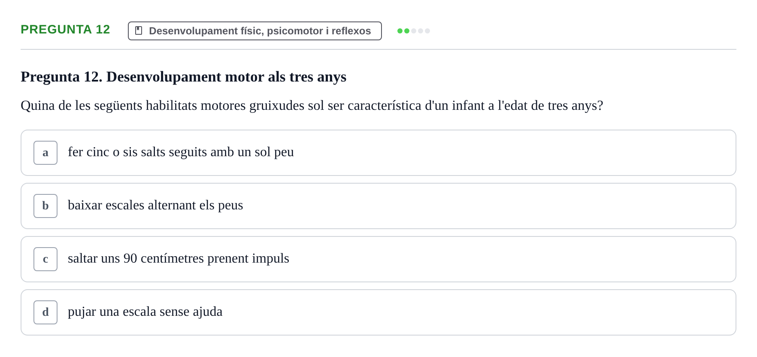Select the letter 'c' option badge
Image resolution: width=757 pixels, height=357 pixels.
45,259
